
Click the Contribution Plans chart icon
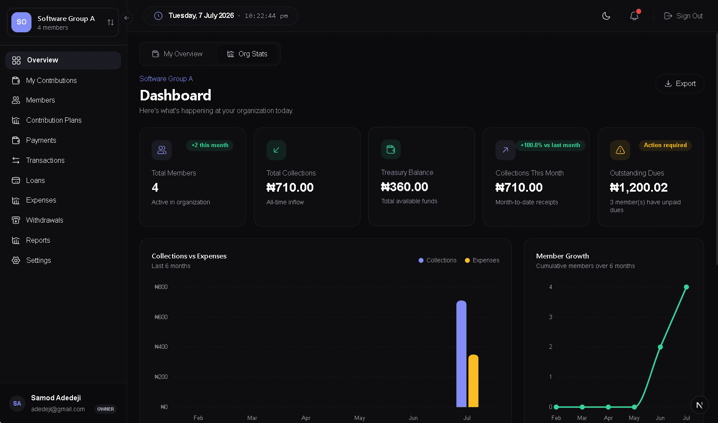(x=16, y=120)
